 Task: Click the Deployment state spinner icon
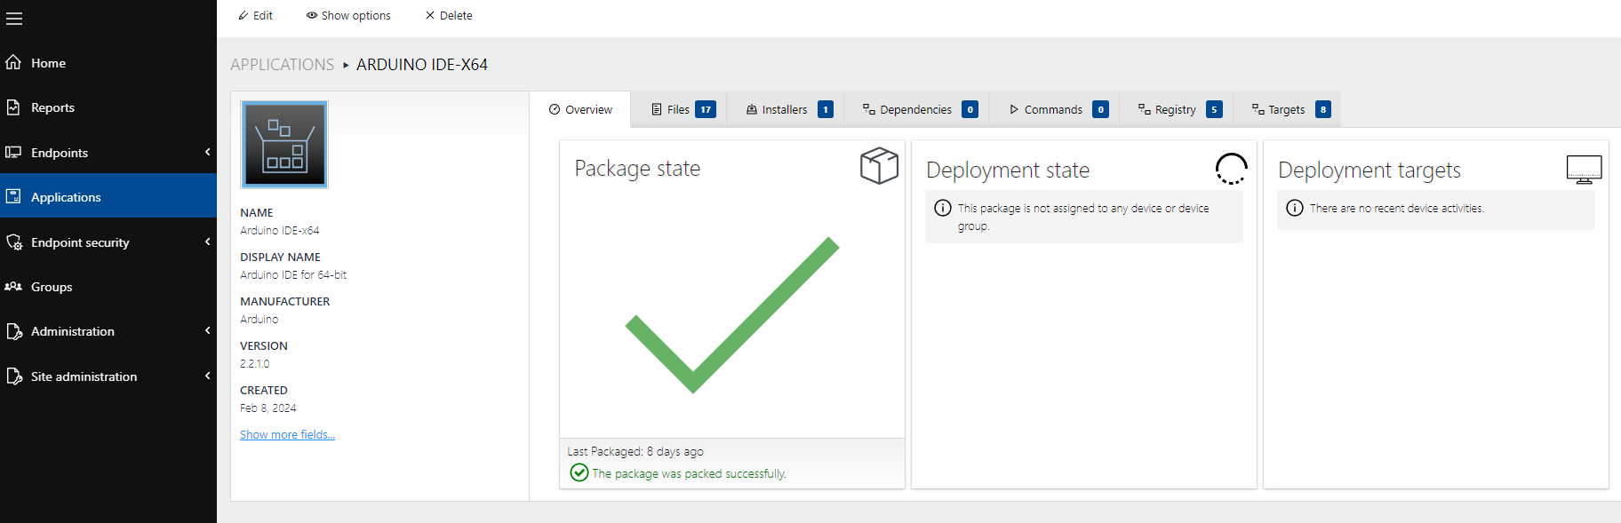coord(1231,168)
